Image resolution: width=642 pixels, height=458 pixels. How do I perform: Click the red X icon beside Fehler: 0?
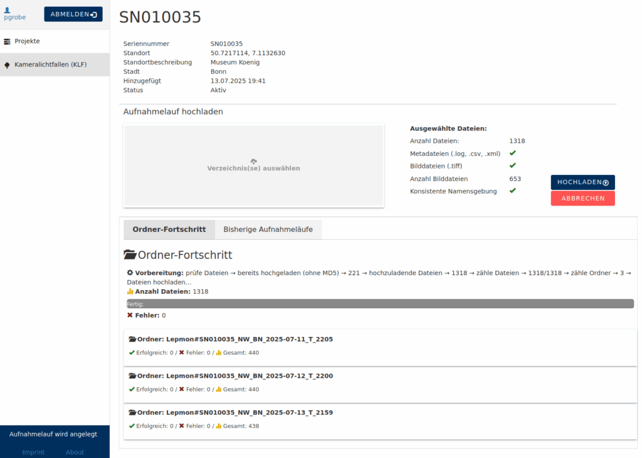click(130, 315)
